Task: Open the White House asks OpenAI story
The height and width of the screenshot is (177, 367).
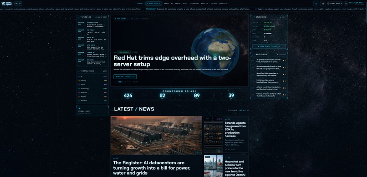Action: pyautogui.click(x=268, y=67)
